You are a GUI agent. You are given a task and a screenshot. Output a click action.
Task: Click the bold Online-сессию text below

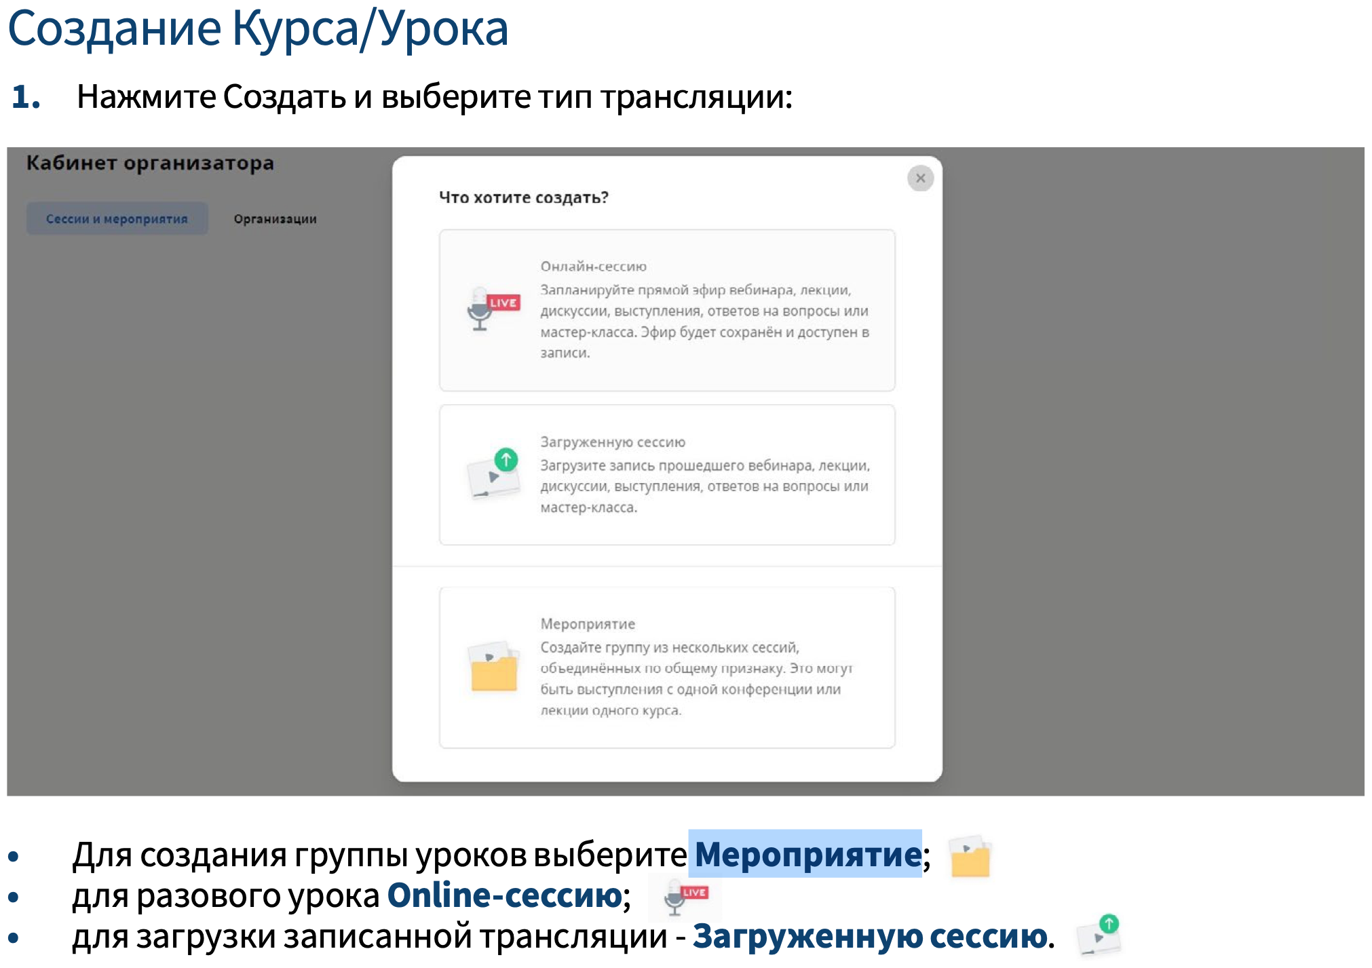[x=504, y=895]
